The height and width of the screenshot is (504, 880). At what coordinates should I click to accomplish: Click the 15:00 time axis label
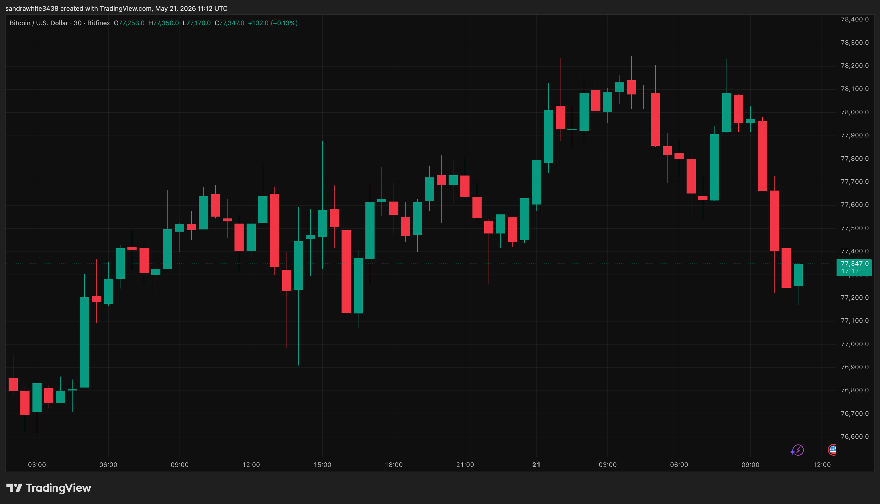coord(322,465)
